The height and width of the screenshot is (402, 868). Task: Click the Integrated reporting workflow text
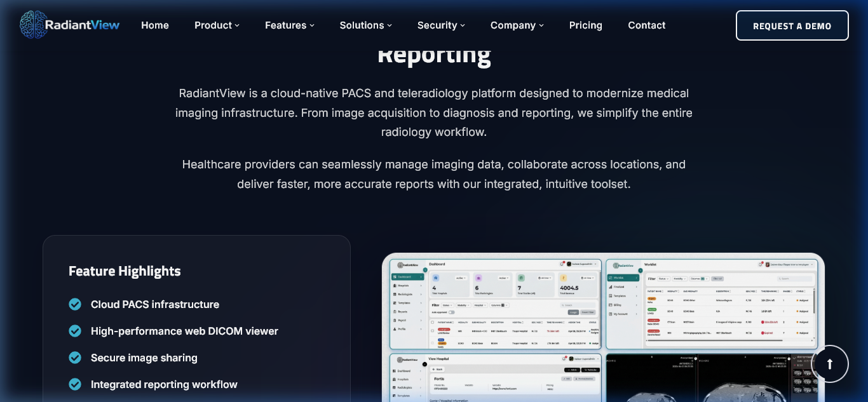164,384
